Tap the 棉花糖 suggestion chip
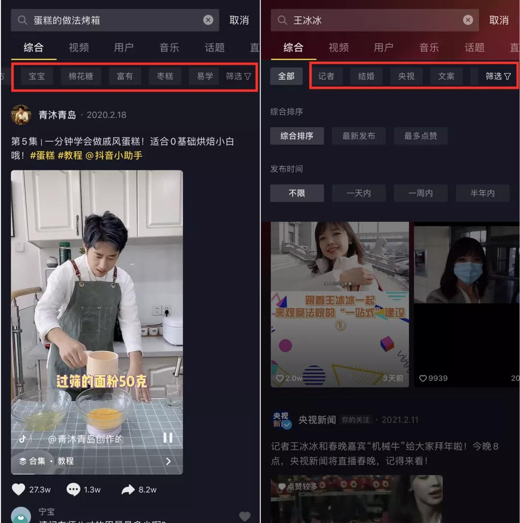Viewport: 520px width, 523px height. click(x=81, y=77)
